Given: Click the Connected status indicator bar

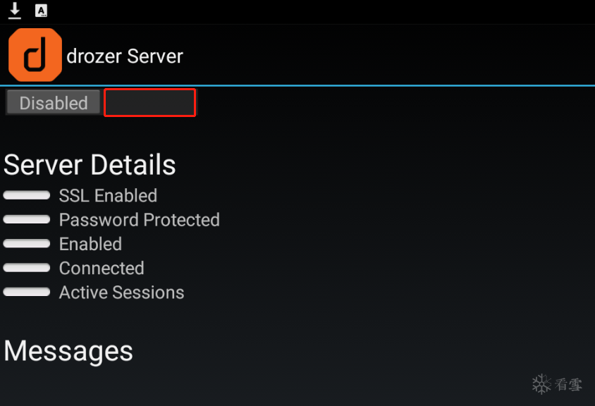Looking at the screenshot, I should point(27,268).
